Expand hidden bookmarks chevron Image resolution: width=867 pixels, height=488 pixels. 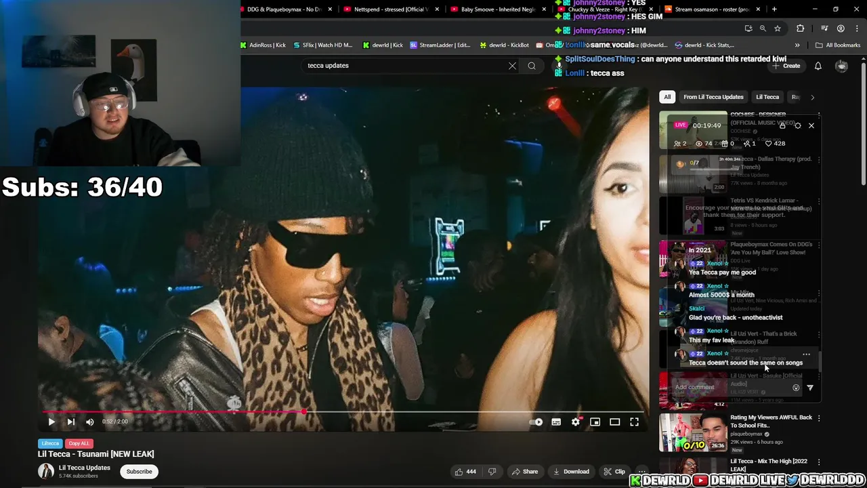tap(797, 45)
